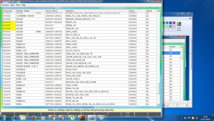This screenshot has width=214, height=121.
Task: Click the catalog list scroll down arrow
Action: coord(158,104)
